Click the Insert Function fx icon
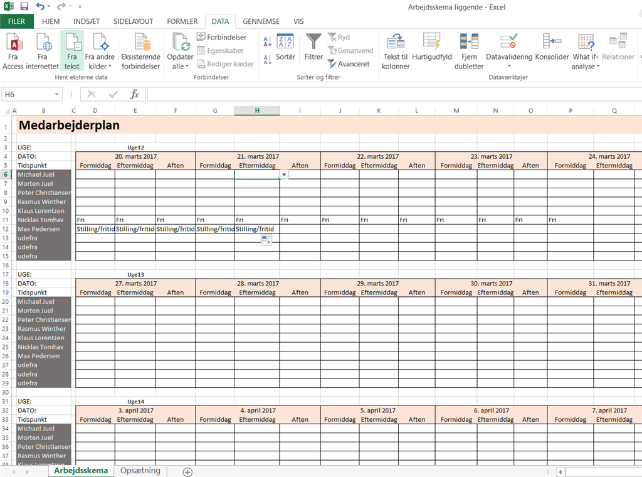This screenshot has width=642, height=477. (x=134, y=95)
